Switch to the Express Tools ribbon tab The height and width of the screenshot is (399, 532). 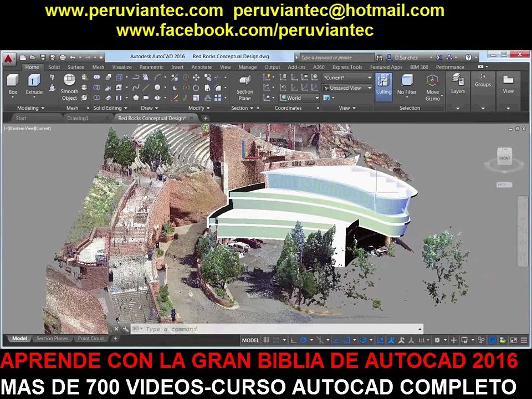(x=347, y=67)
